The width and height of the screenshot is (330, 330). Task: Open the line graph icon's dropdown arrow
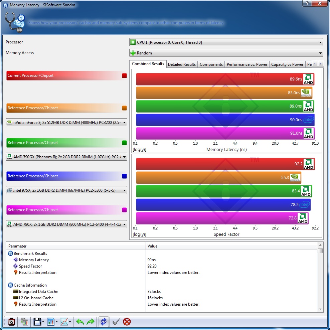(70, 322)
